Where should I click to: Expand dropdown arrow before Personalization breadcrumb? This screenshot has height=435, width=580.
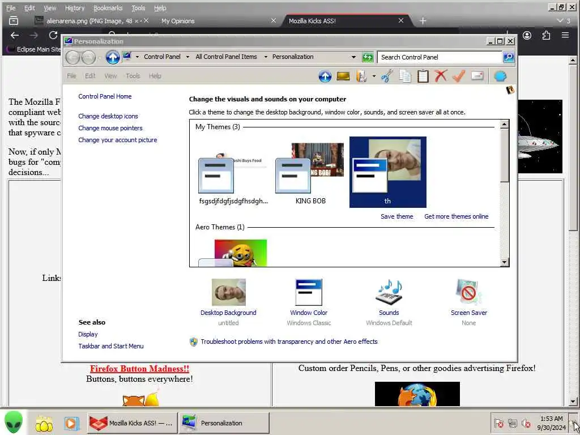click(266, 57)
